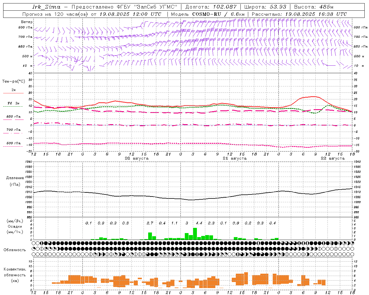Click the 22 августа date label
Viewport: 369px width, 295px height.
point(333,158)
